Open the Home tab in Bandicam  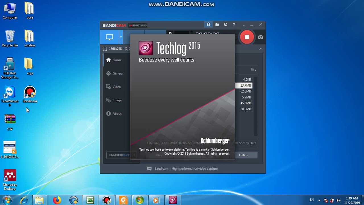pos(114,60)
